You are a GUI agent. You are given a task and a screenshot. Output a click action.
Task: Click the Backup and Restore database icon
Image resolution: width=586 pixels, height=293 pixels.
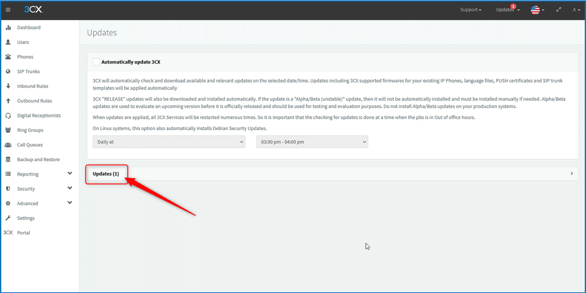(x=8, y=159)
